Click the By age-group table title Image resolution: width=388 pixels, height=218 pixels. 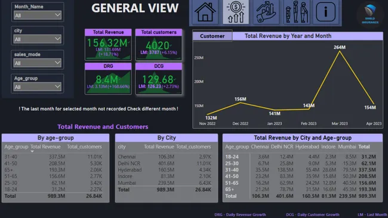tap(56, 138)
